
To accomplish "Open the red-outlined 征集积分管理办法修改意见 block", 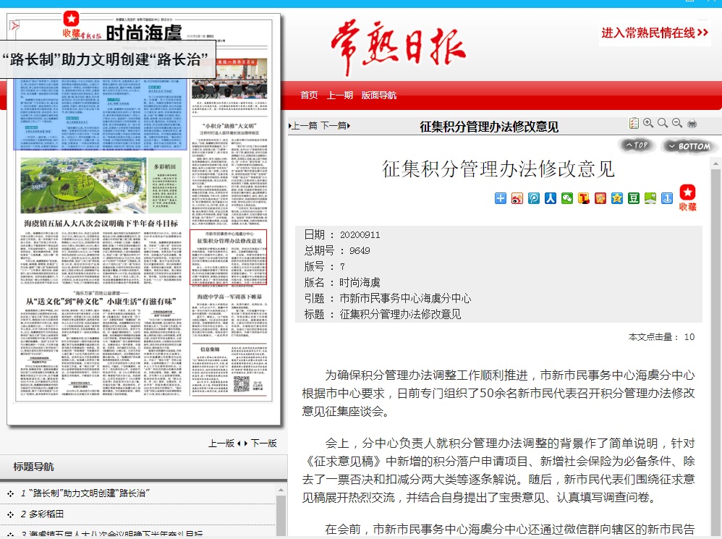I will pos(229,258).
